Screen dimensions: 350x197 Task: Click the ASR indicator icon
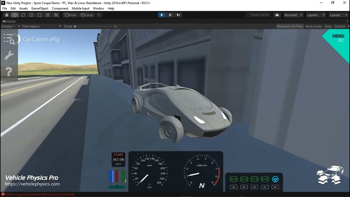point(265,179)
